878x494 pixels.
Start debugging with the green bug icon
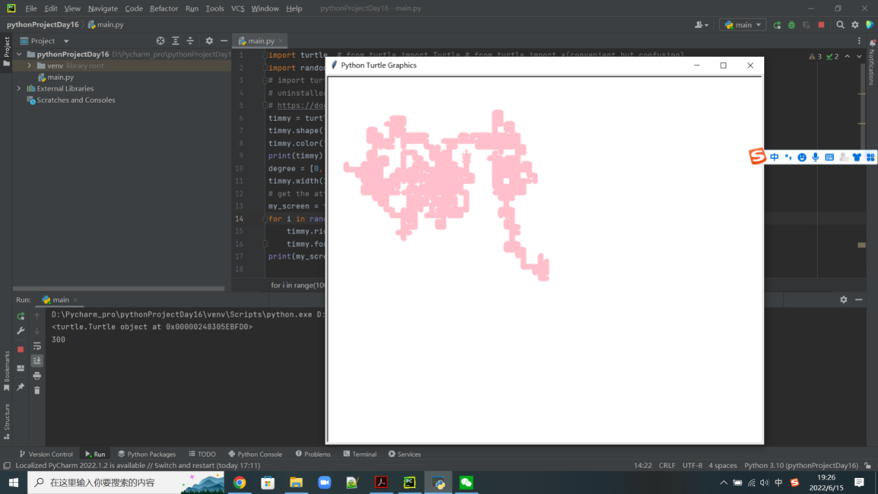click(791, 25)
